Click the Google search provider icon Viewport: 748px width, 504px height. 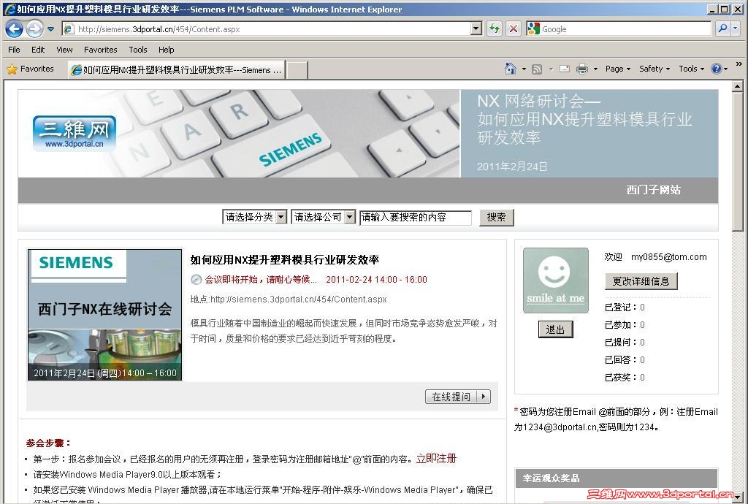pos(533,29)
